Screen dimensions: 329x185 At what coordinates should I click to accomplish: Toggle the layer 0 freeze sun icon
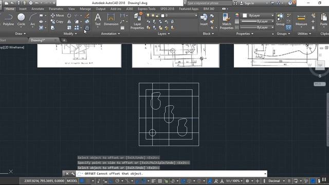tap(153, 15)
